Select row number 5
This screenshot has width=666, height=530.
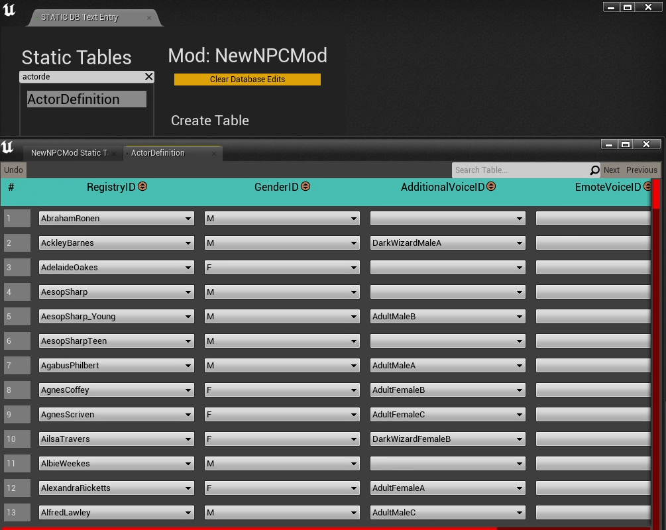tap(17, 317)
